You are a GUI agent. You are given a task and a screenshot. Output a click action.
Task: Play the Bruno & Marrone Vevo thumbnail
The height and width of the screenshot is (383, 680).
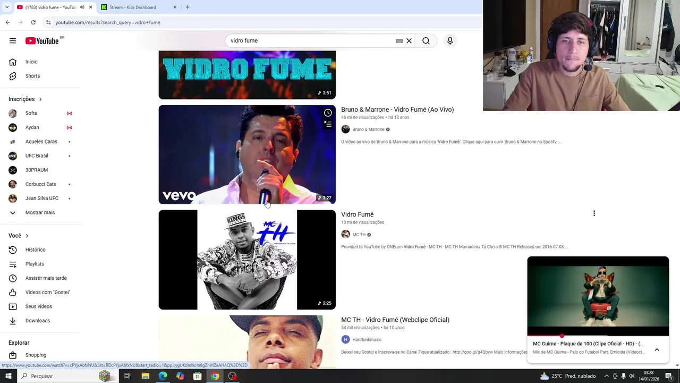point(247,155)
